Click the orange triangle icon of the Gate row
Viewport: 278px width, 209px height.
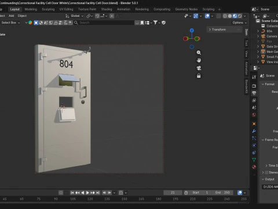pos(263,46)
